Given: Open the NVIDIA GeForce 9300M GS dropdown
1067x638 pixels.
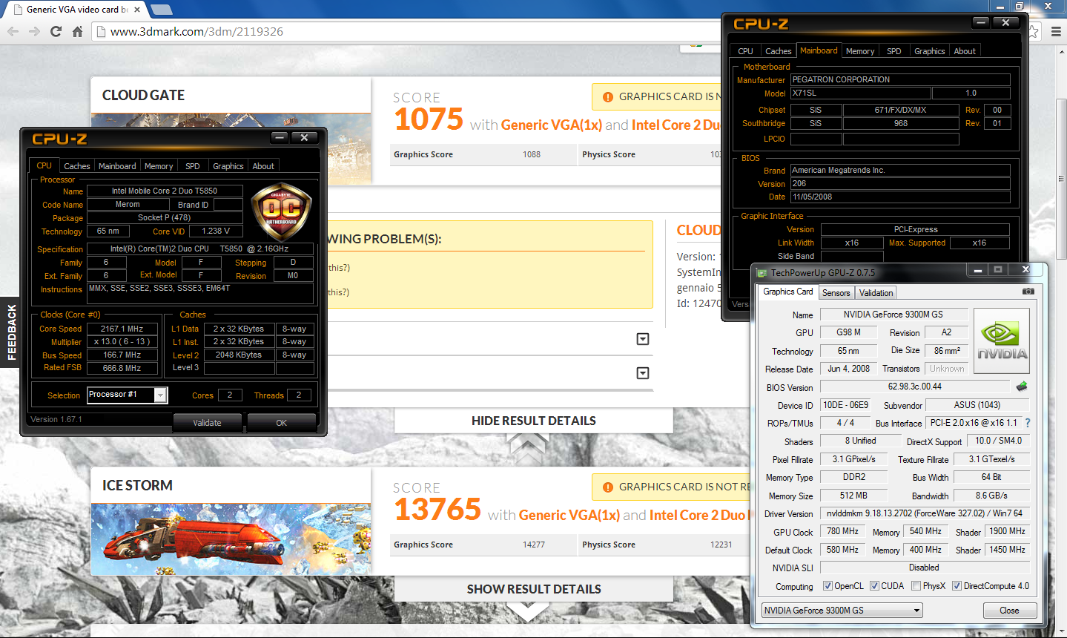Looking at the screenshot, I should click(842, 610).
